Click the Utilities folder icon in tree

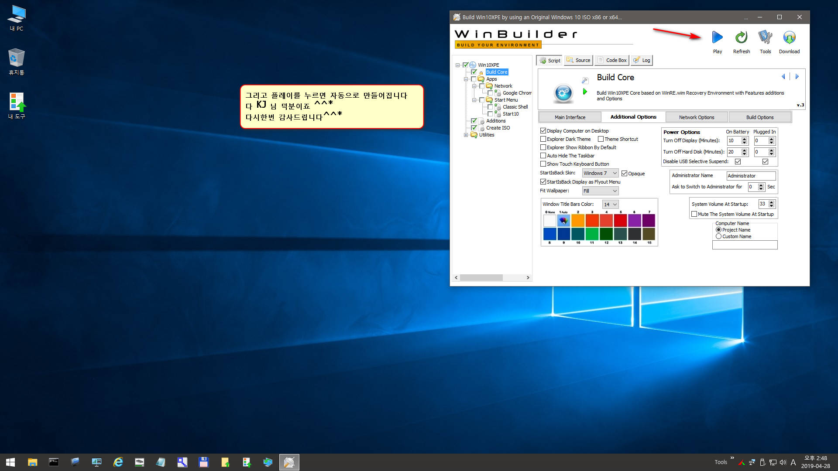(x=474, y=135)
